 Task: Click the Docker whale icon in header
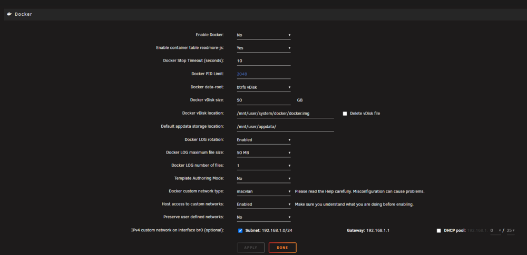click(9, 14)
